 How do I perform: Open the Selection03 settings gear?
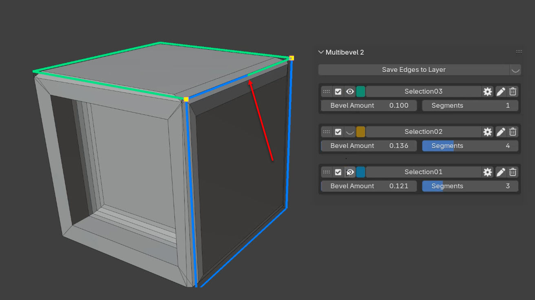point(487,91)
